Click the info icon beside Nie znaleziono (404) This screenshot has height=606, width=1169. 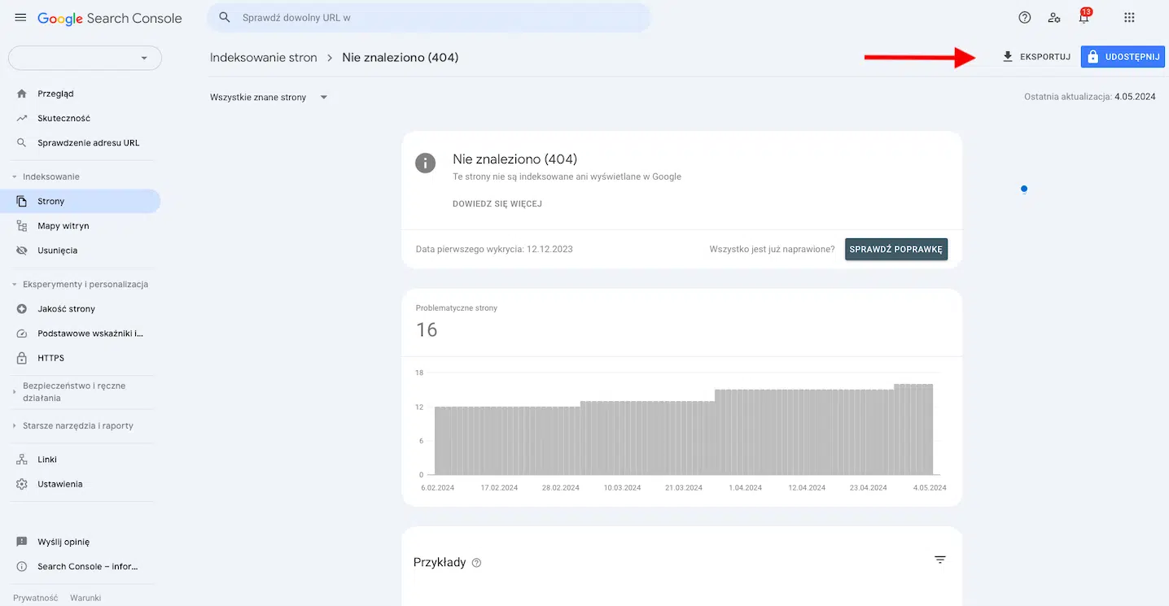[425, 163]
